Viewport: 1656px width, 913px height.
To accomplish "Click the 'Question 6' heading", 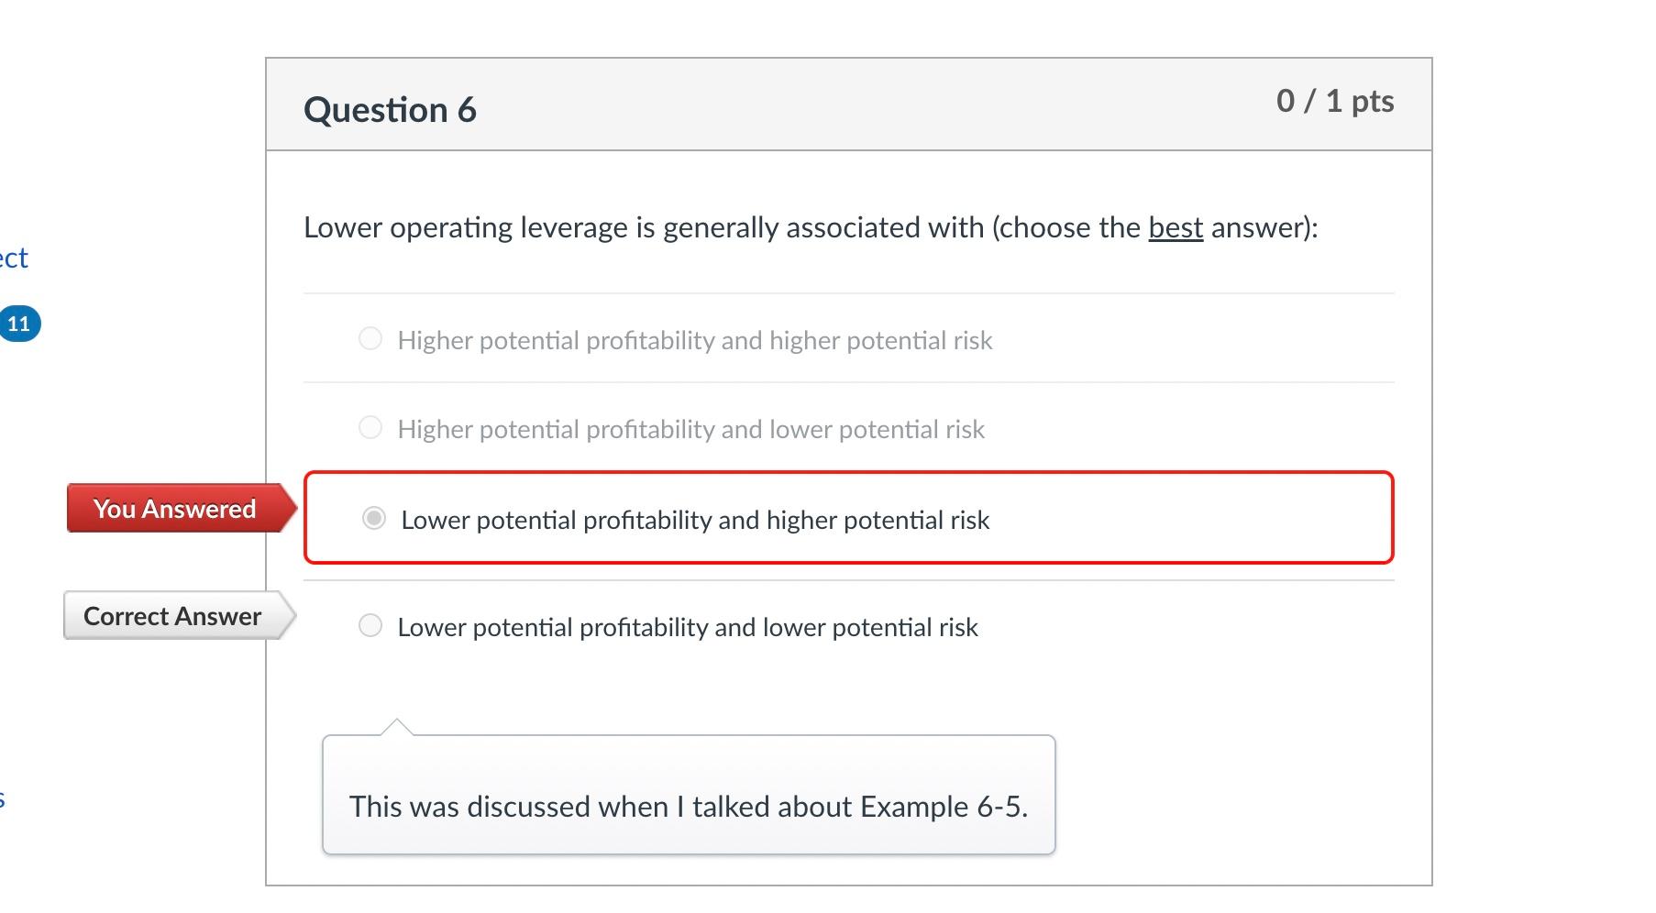I will [x=390, y=110].
